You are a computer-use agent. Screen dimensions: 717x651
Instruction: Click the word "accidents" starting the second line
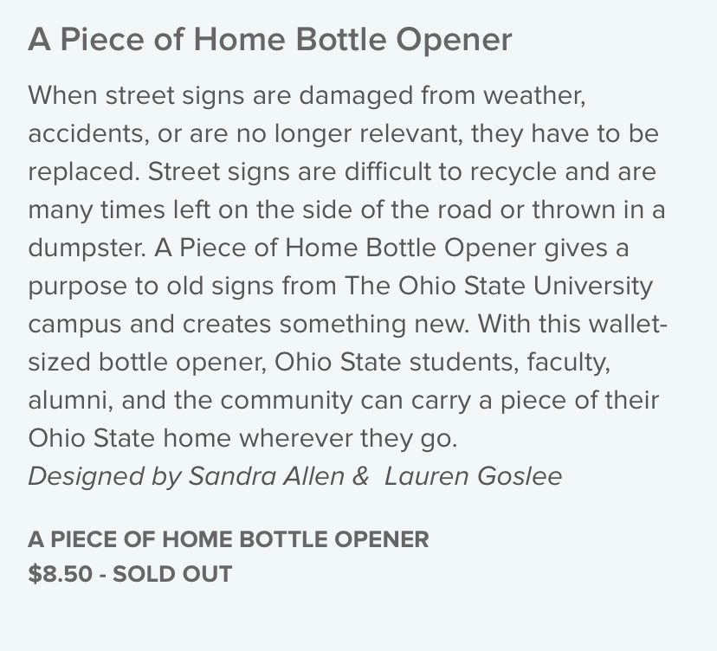click(x=86, y=134)
